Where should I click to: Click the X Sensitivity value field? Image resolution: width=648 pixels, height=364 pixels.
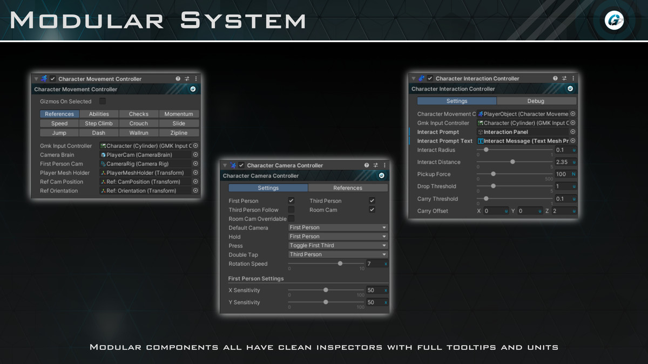(377, 290)
